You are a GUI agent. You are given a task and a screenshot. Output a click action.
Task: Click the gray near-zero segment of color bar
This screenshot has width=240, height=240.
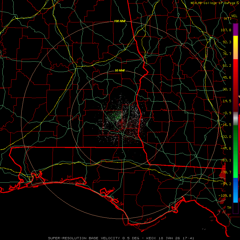pyautogui.click(x=235, y=119)
